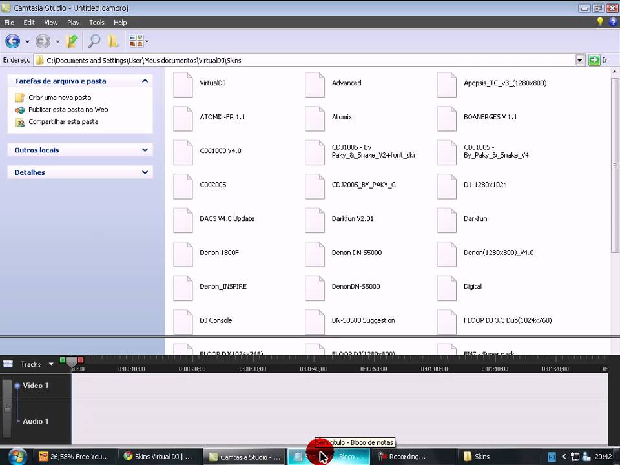Image resolution: width=620 pixels, height=465 pixels.
Task: Click Criar uma nova pasta link
Action: [59, 98]
